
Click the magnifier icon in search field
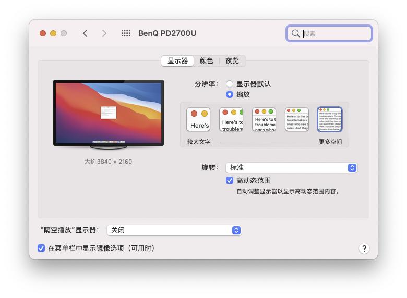(x=295, y=33)
